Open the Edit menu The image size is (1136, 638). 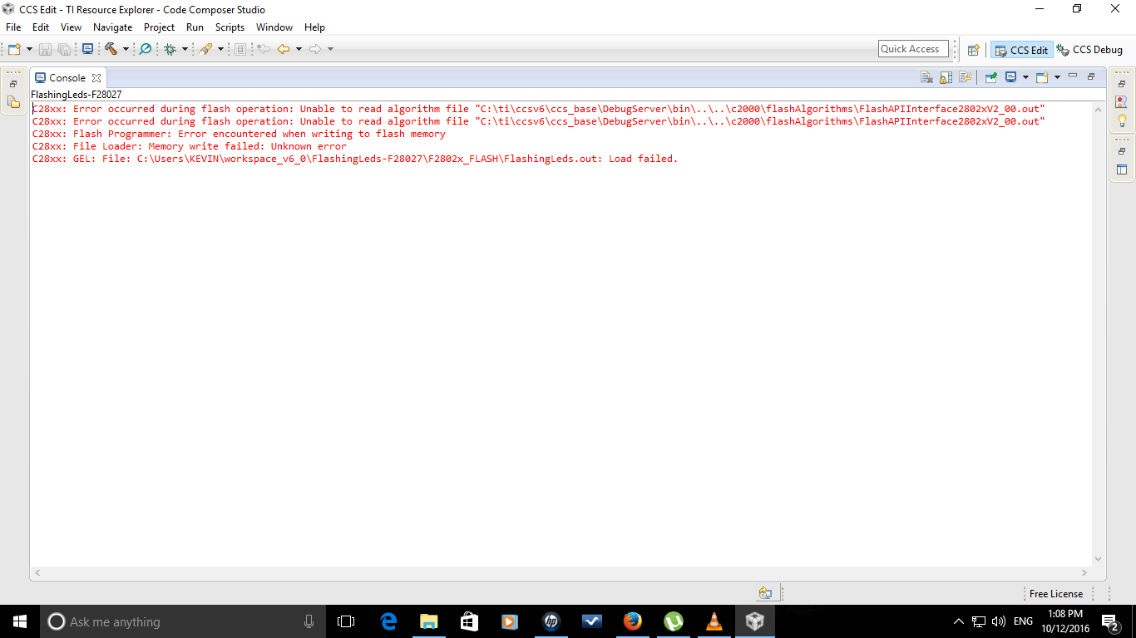[x=41, y=27]
